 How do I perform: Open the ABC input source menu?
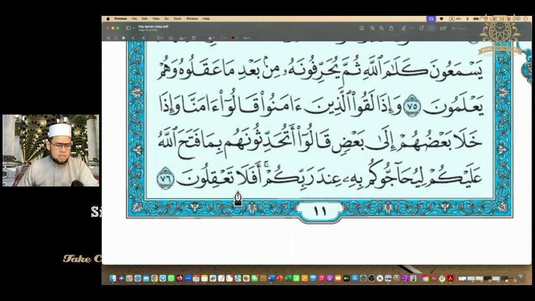tap(454, 19)
